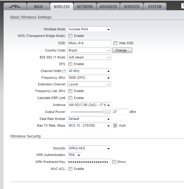Open the Data Rate Module dropdown

click(x=89, y=119)
